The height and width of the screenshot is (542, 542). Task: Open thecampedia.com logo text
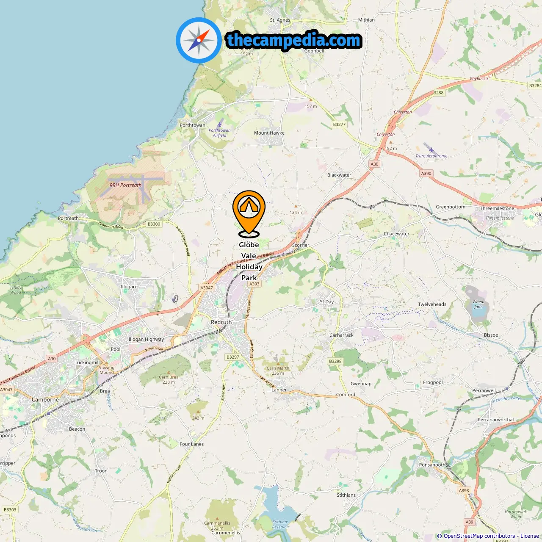tap(294, 41)
